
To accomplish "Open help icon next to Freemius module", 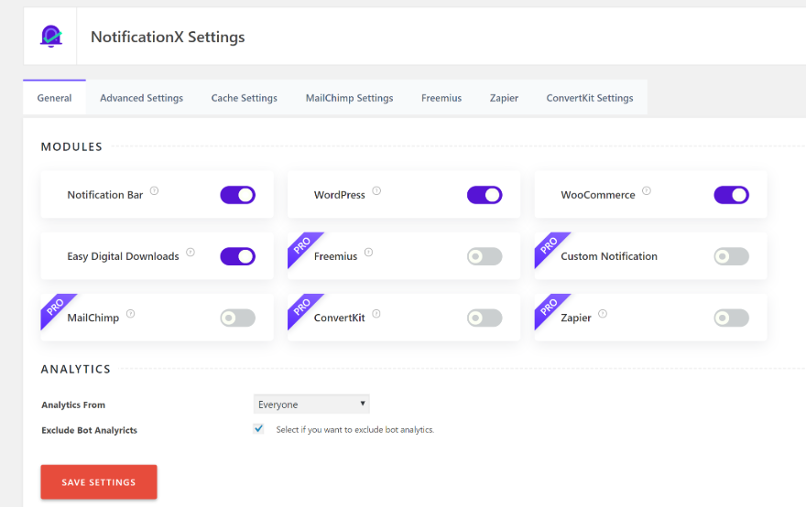I will pos(368,253).
